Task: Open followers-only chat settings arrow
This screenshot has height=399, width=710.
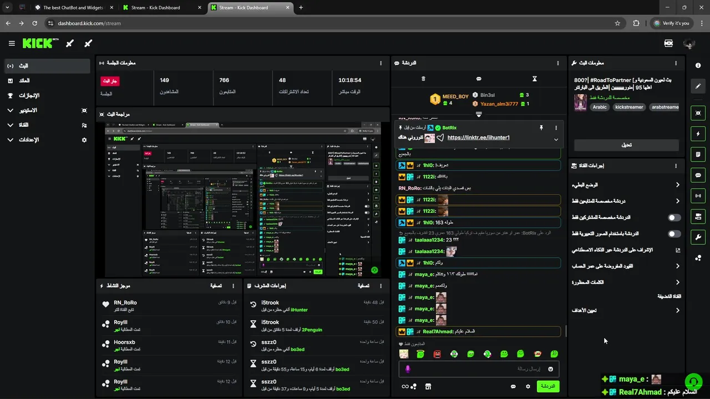Action: (x=677, y=201)
